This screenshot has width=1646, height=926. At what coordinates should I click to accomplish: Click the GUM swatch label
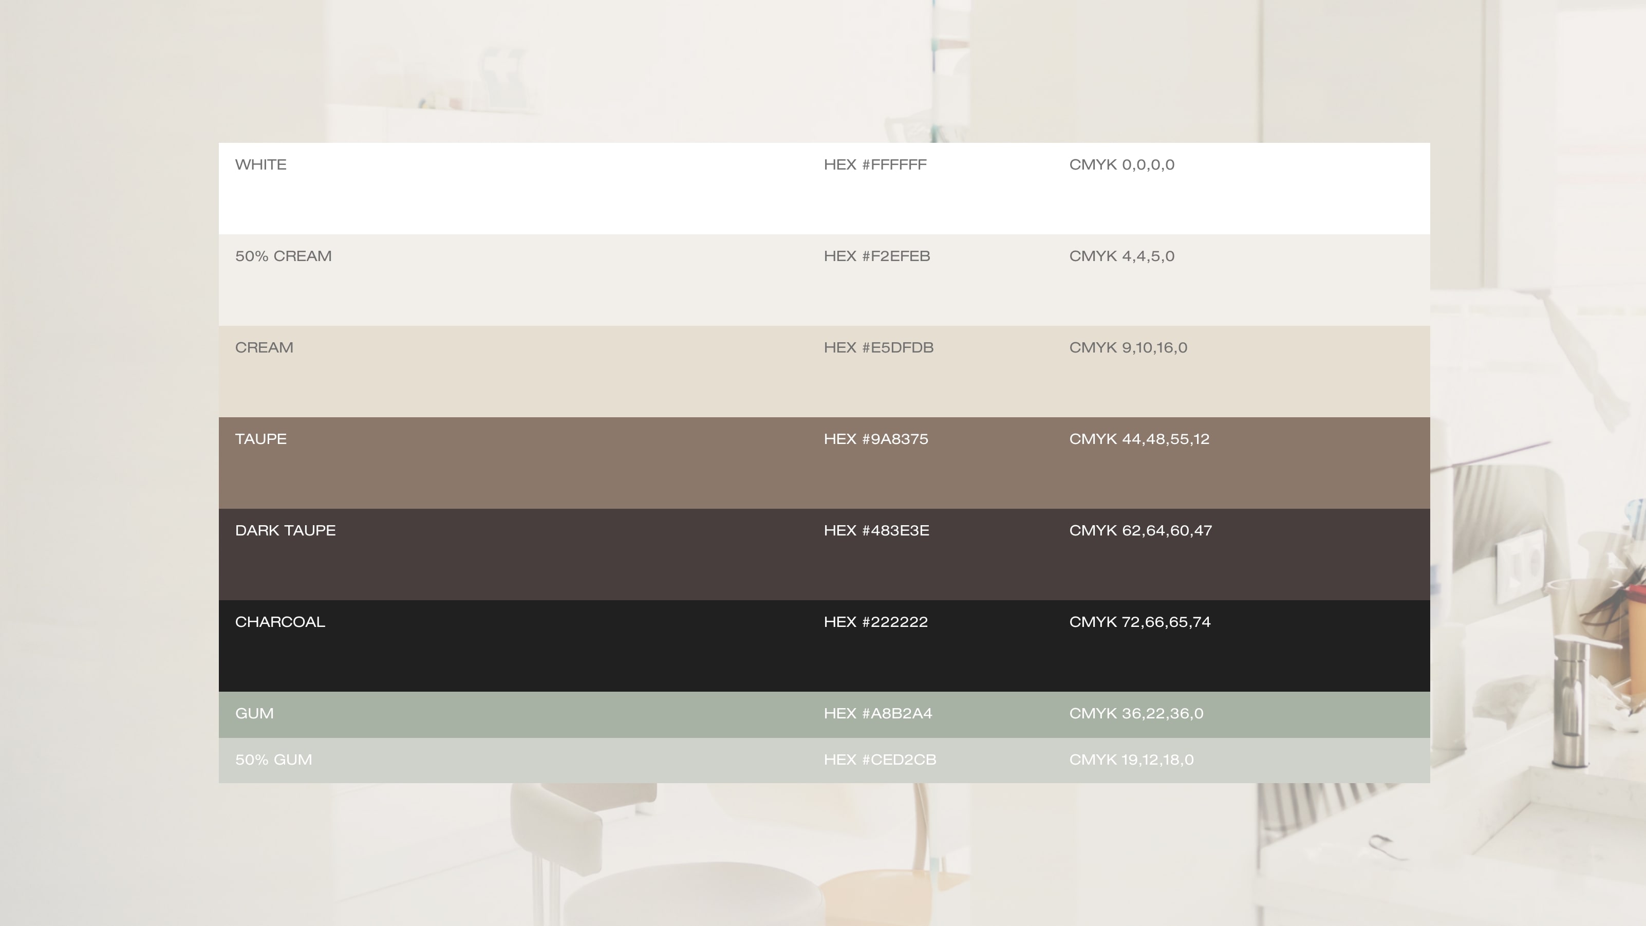[x=254, y=713]
